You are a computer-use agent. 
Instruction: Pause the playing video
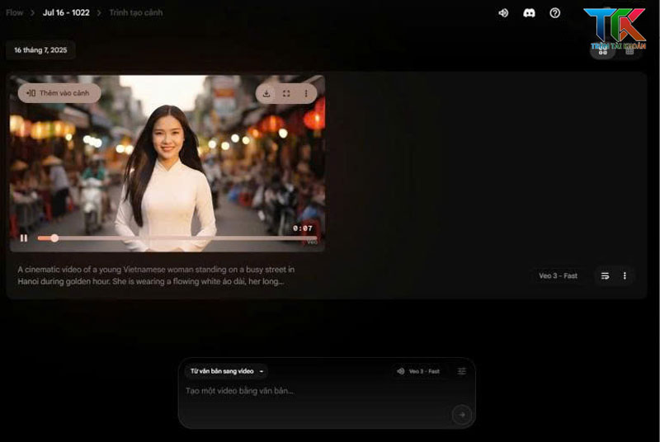click(24, 238)
